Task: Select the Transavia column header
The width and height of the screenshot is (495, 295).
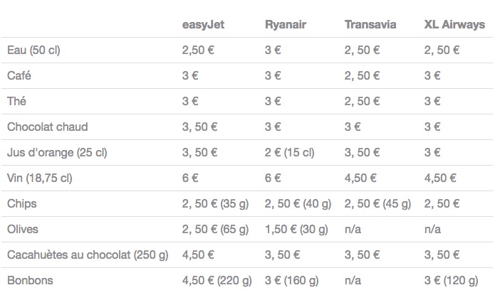Action: coord(370,25)
